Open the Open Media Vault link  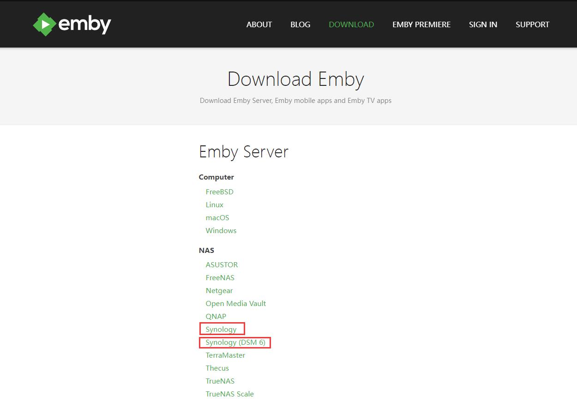[x=235, y=303]
